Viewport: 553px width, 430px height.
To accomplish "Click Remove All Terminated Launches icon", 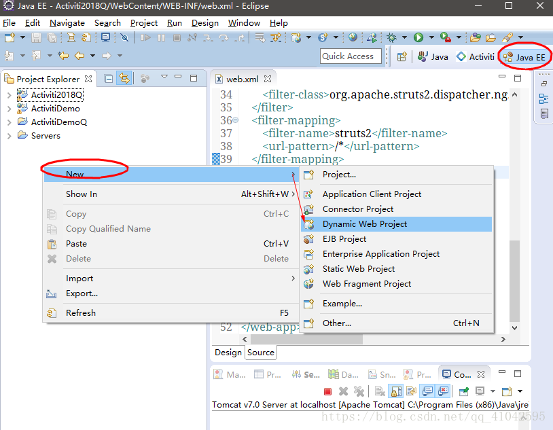I will (x=359, y=391).
